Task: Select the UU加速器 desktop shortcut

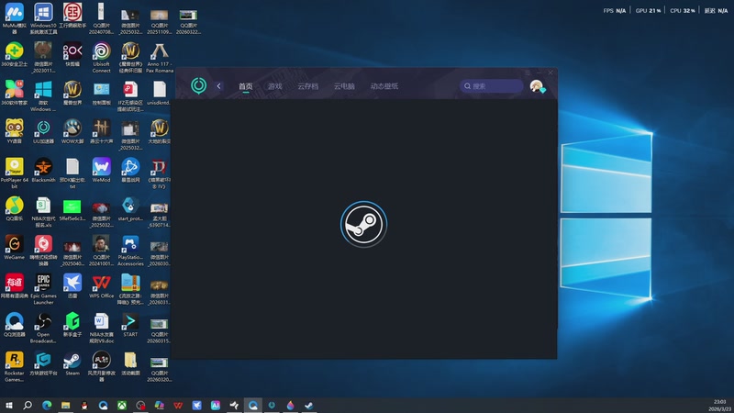Action: pyautogui.click(x=43, y=131)
